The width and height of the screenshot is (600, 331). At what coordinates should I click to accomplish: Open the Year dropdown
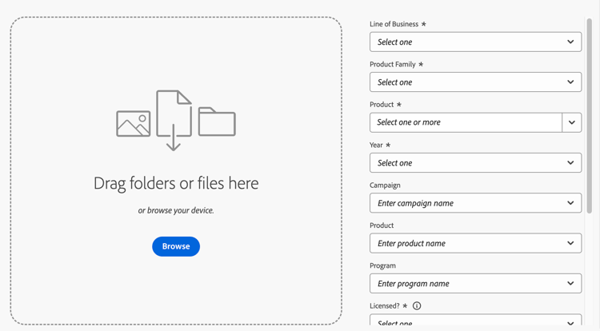[476, 163]
